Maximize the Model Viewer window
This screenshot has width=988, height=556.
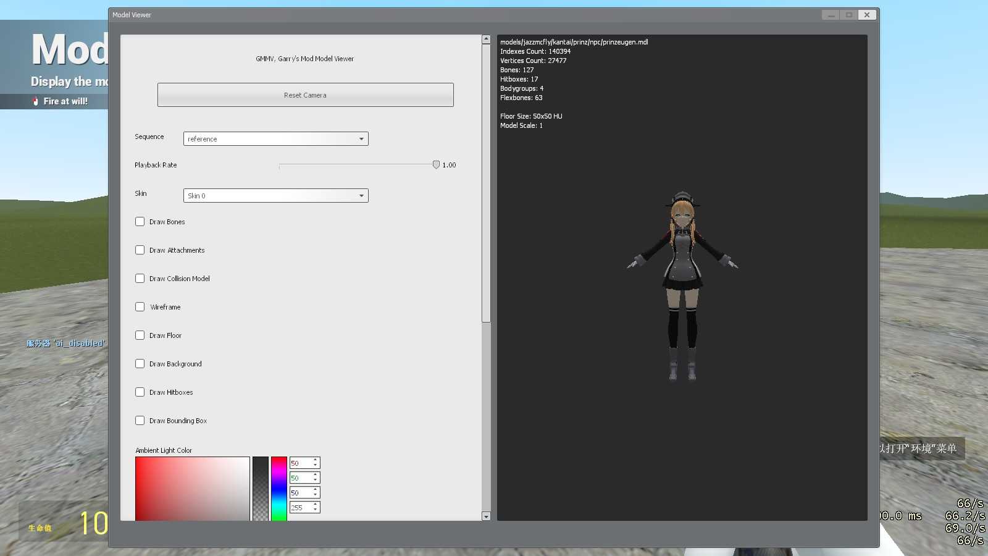tap(849, 15)
